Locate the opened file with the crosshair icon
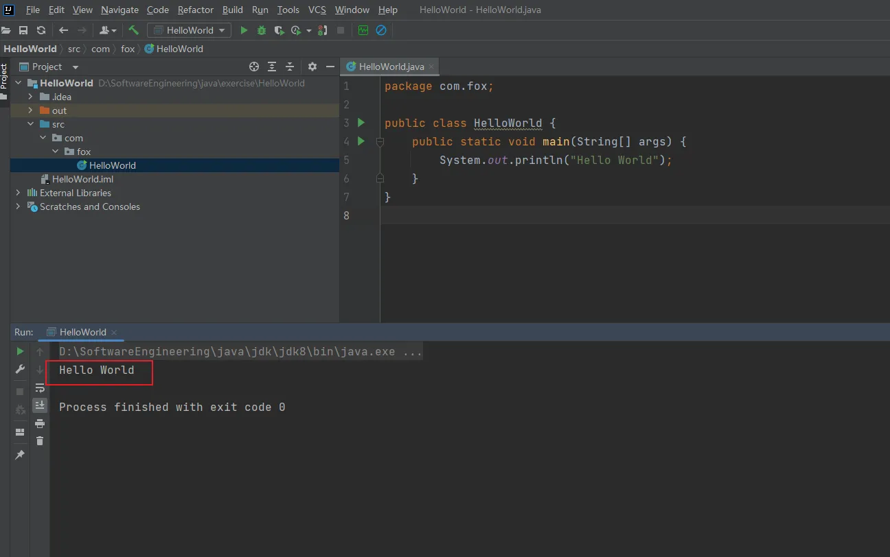The image size is (890, 557). click(x=254, y=67)
